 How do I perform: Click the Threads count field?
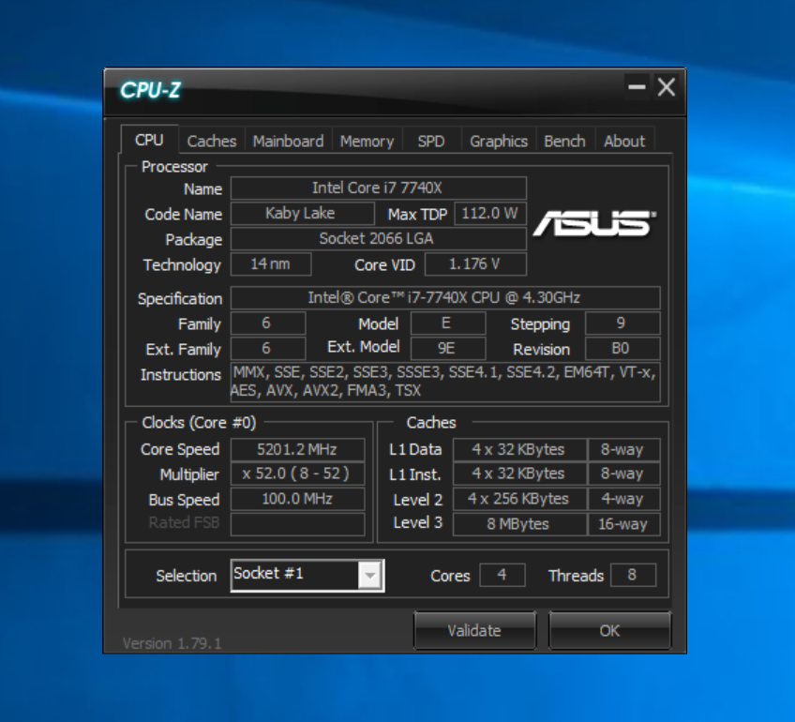click(x=633, y=575)
